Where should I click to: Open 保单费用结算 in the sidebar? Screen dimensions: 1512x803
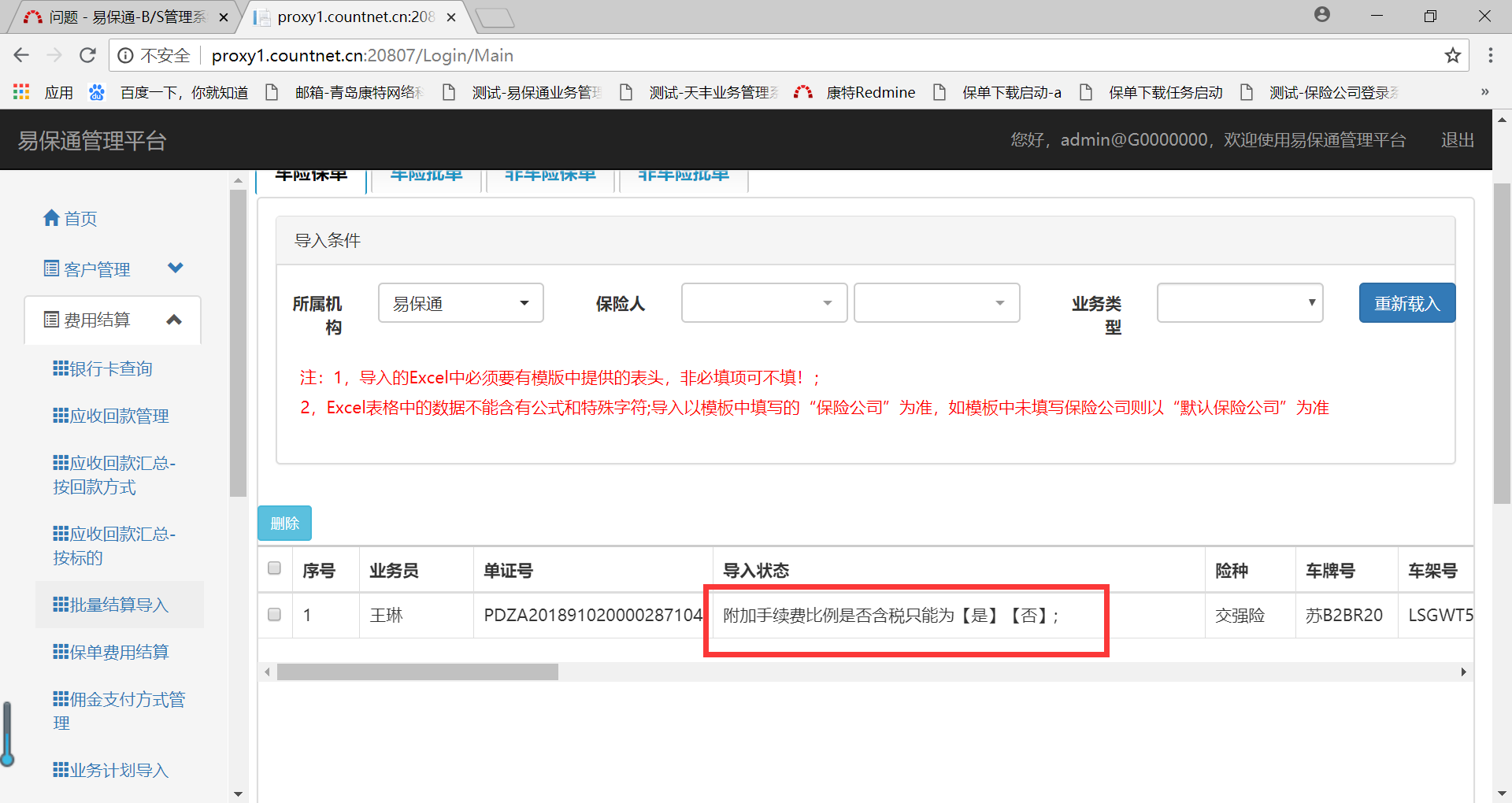[x=111, y=652]
